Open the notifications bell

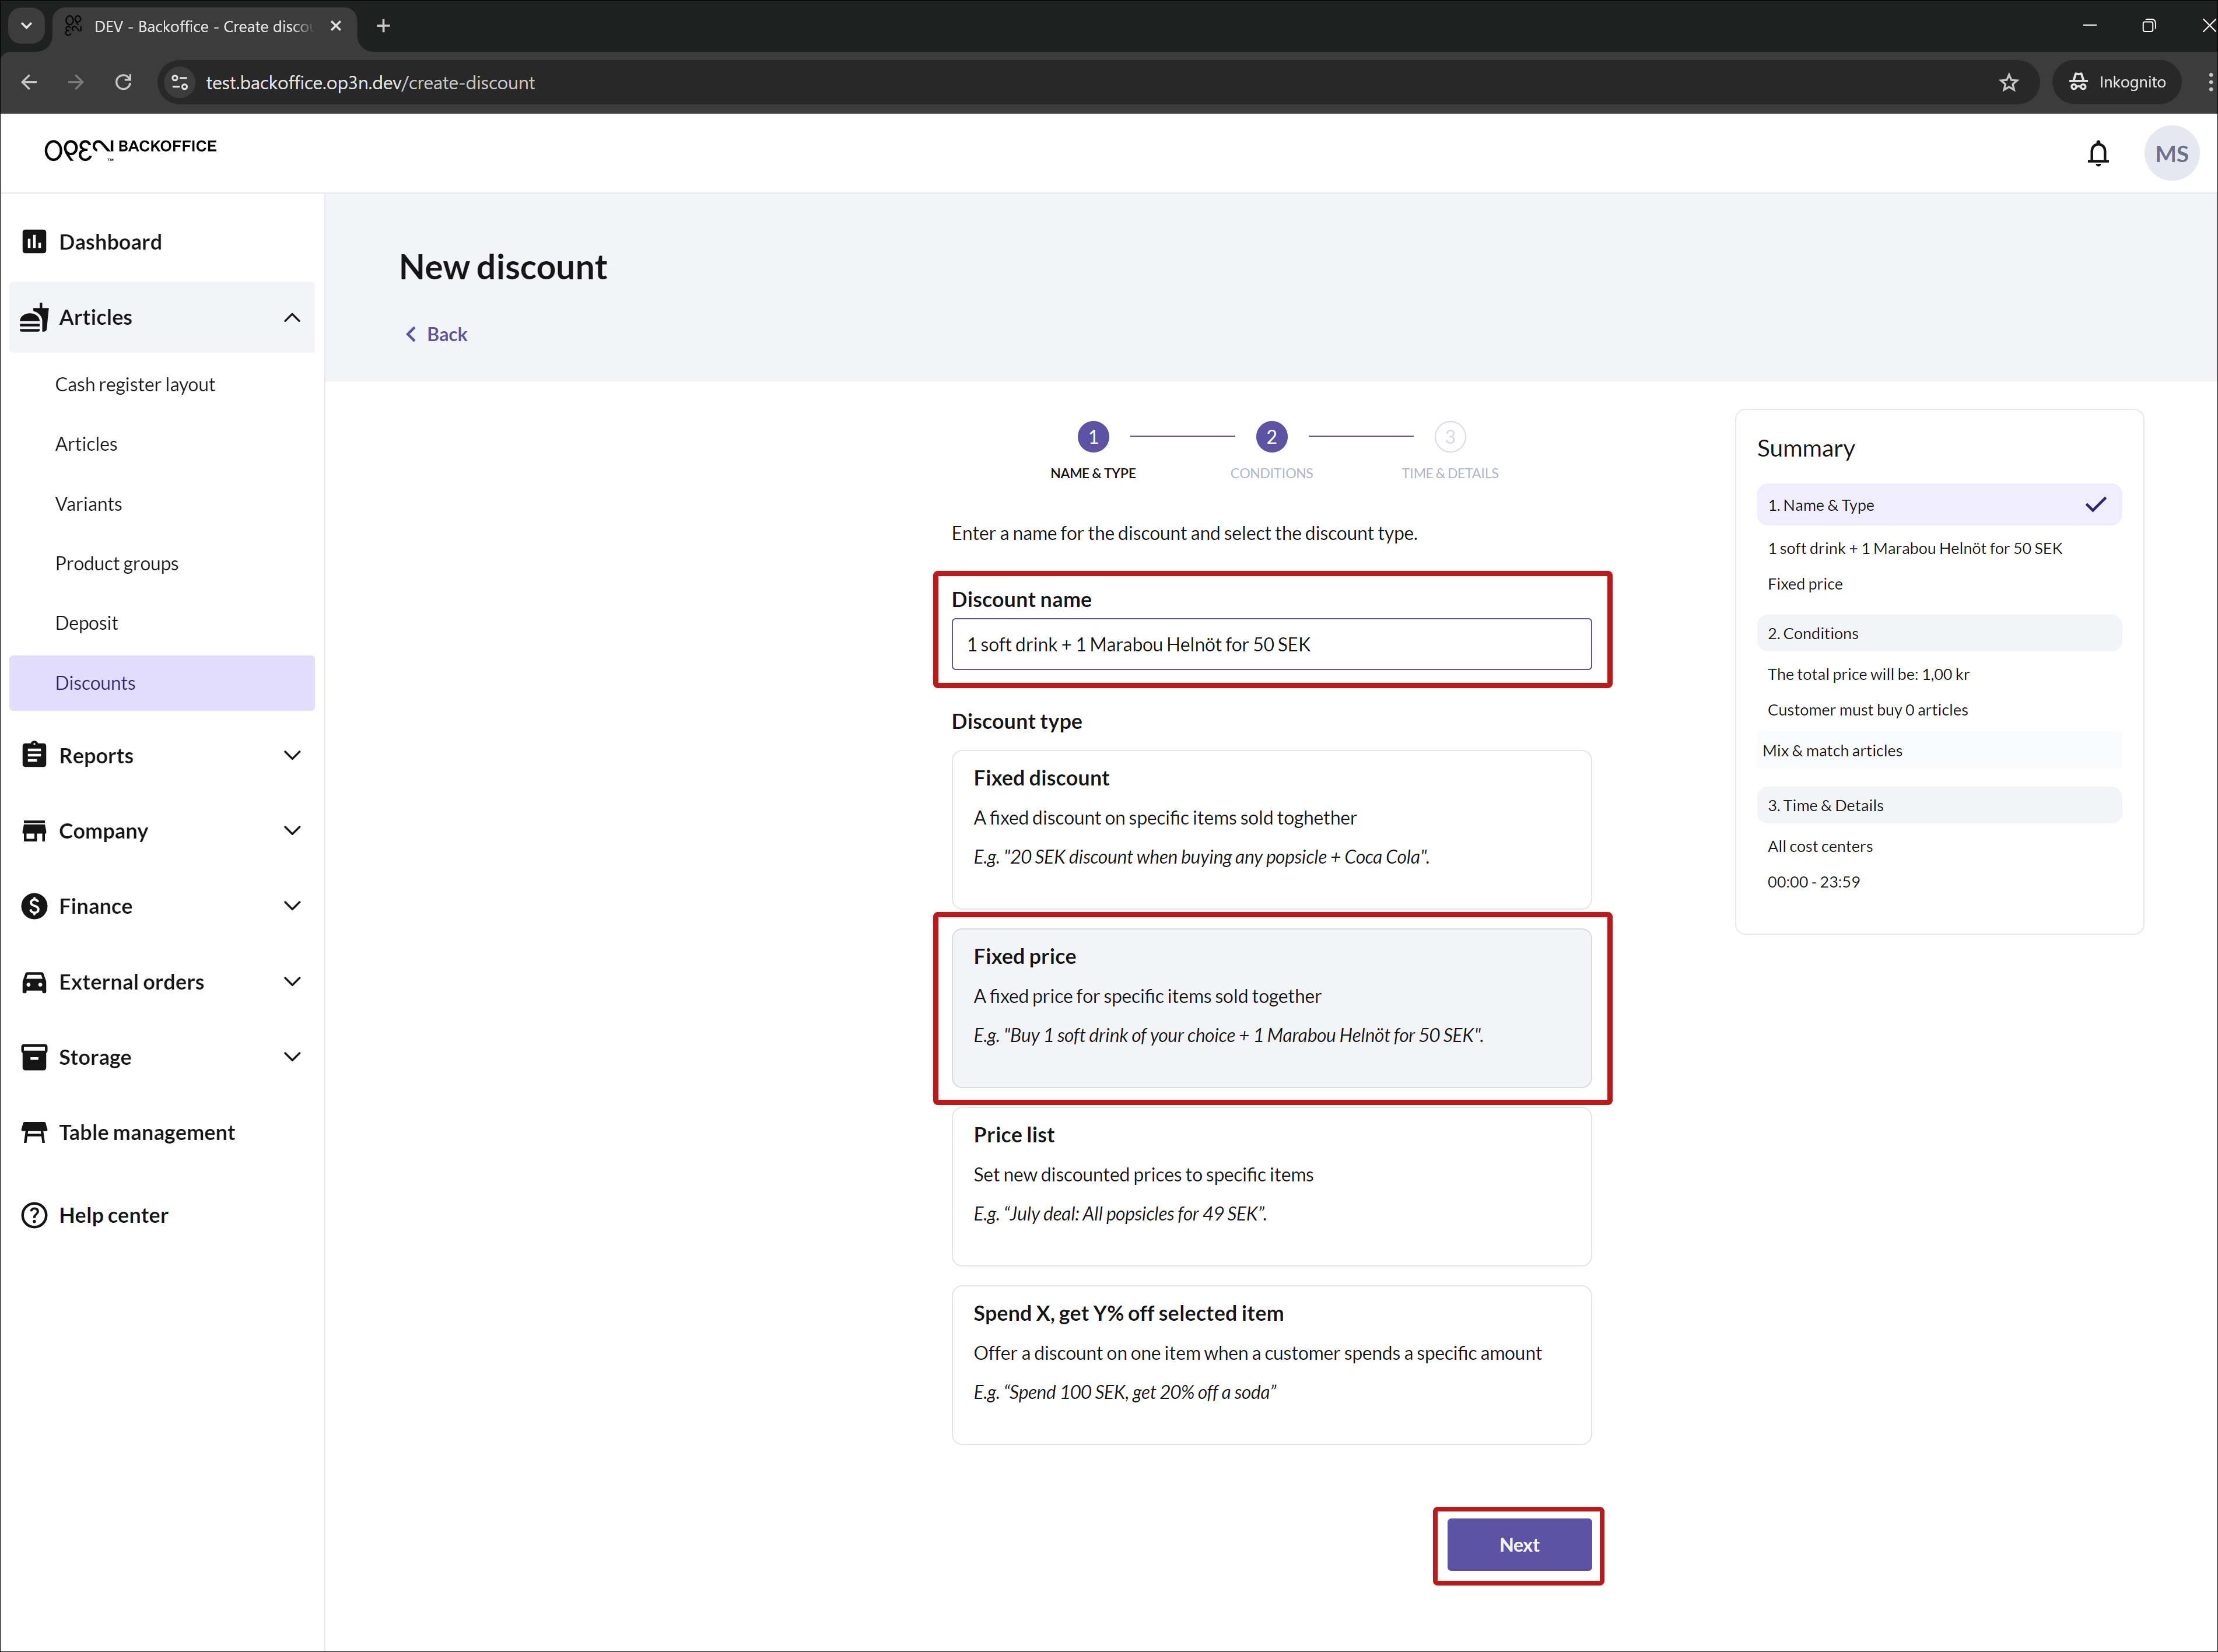pyautogui.click(x=2098, y=153)
